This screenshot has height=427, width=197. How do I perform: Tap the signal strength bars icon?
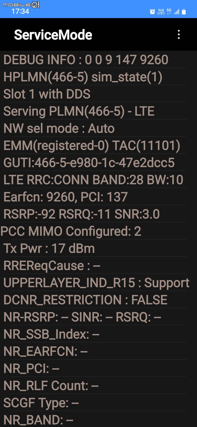click(177, 11)
